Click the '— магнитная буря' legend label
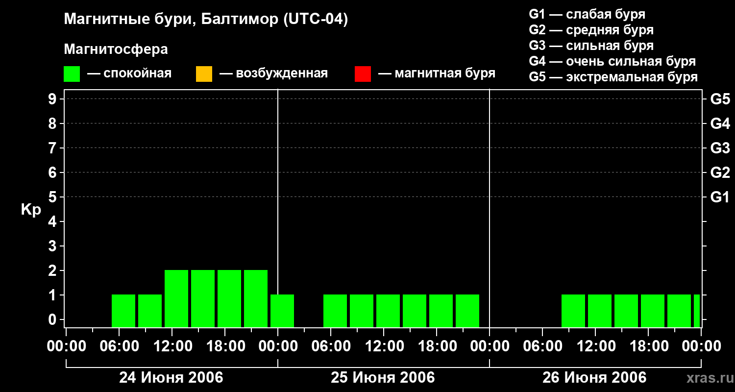735x392 pixels. pos(437,73)
